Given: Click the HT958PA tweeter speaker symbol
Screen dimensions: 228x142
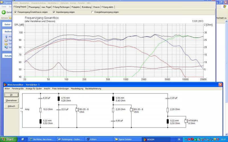Looking at the screenshot, I should 186,121.
